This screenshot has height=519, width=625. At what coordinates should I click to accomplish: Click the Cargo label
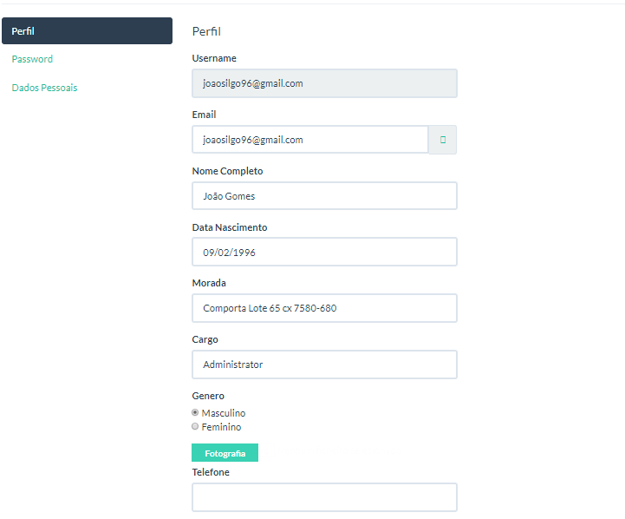click(205, 340)
